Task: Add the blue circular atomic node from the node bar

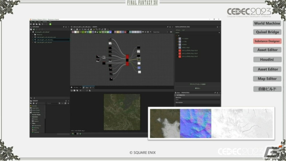Action: pos(110,32)
